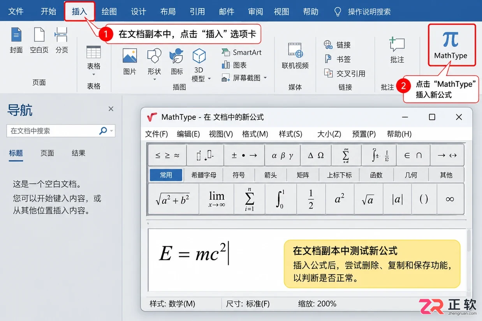Image resolution: width=482 pixels, height=321 pixels.
Task: Select the 上标下标 template tab
Action: 340,175
